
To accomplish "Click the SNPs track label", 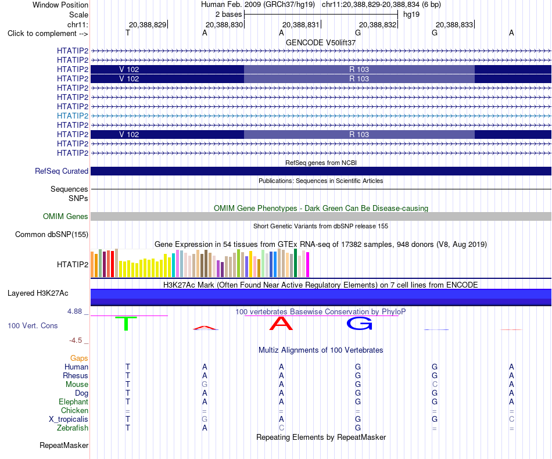I will click(78, 198).
